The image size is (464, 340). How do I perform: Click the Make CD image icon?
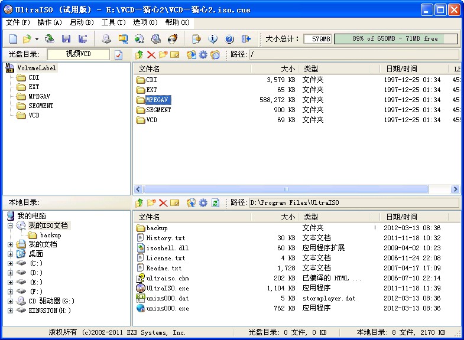106,39
